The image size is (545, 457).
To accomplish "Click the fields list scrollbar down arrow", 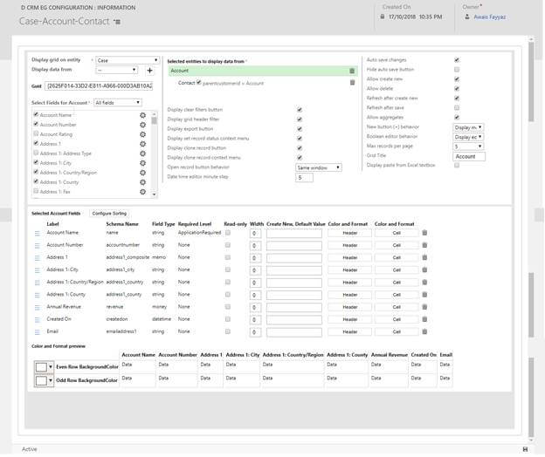I will coord(155,194).
